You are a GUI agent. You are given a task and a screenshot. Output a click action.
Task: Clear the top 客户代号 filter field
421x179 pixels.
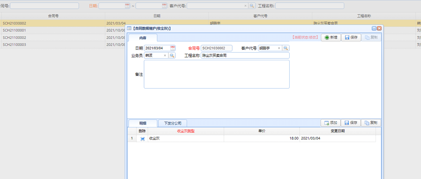click(x=245, y=6)
